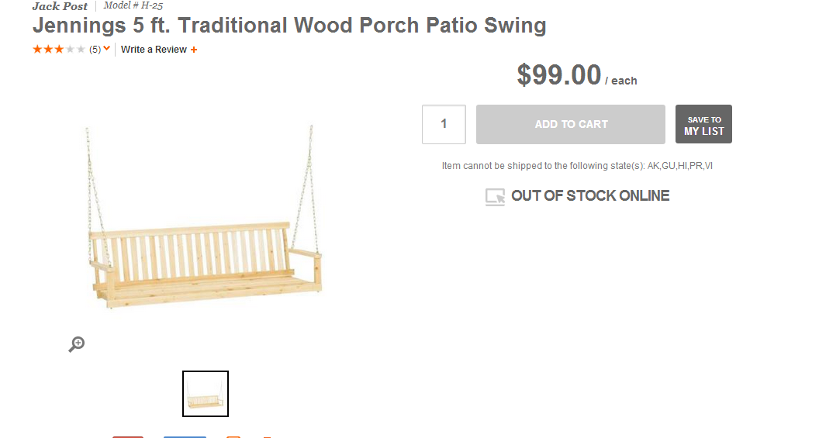The height and width of the screenshot is (438, 819).
Task: Click the fifth gray rating star
Action: (x=81, y=50)
